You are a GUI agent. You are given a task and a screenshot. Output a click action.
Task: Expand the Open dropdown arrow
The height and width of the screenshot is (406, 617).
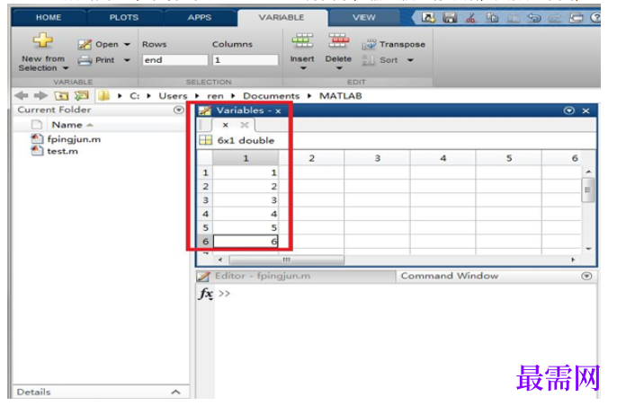coord(127,44)
